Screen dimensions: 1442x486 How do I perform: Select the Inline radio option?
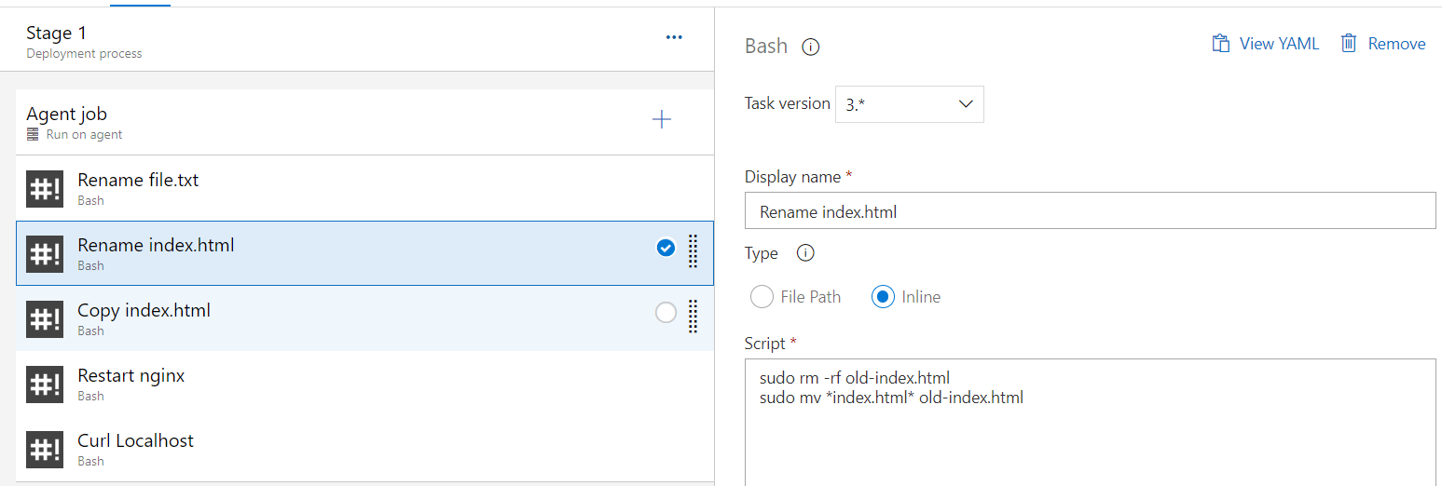(x=882, y=297)
